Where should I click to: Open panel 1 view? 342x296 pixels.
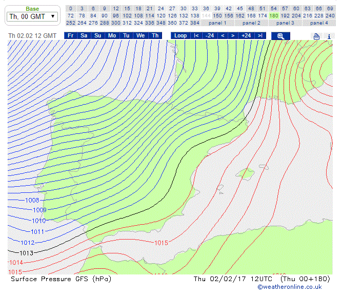(217, 23)
